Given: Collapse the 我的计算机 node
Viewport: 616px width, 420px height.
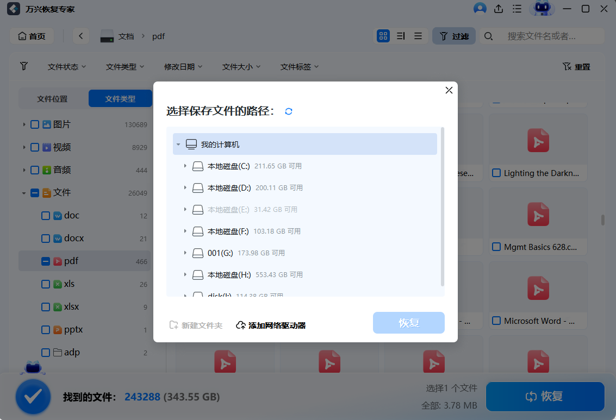Looking at the screenshot, I should 178,144.
